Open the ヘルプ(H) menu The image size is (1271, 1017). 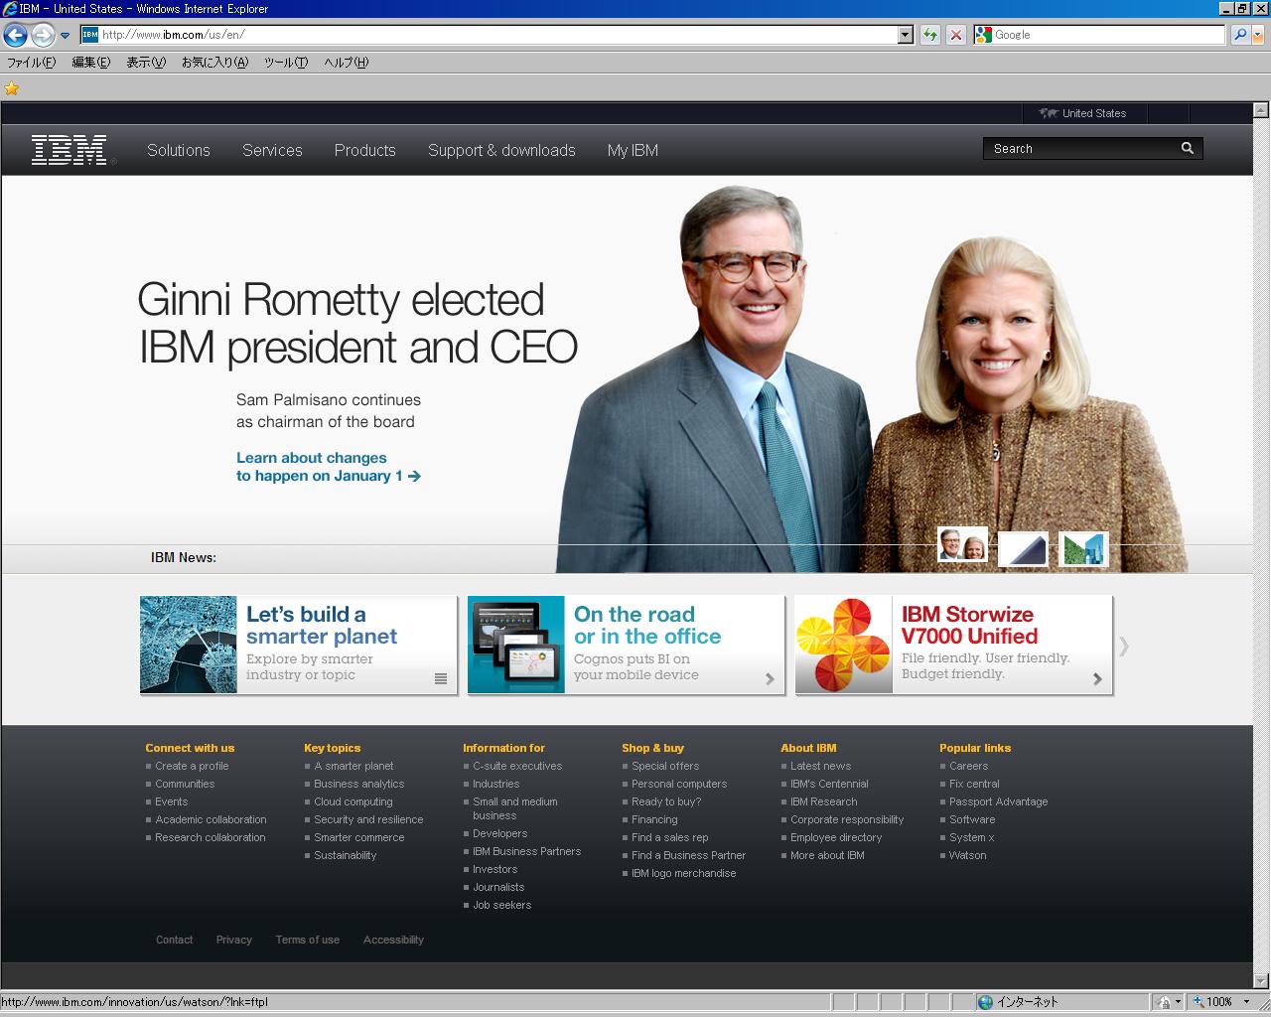346,63
